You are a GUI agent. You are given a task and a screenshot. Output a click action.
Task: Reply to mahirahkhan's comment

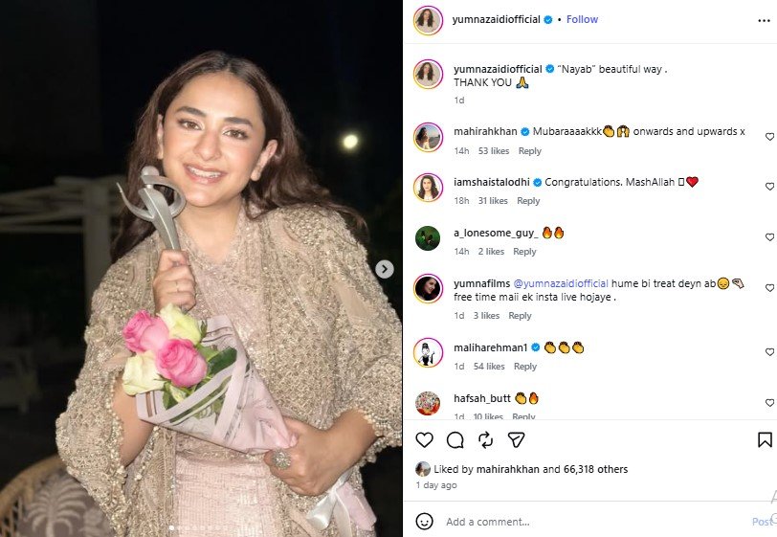(x=529, y=151)
